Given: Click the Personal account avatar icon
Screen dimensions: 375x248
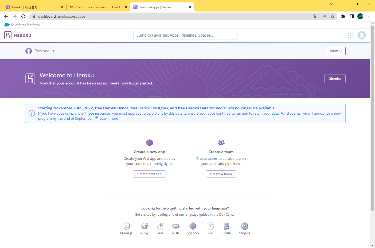Looking at the screenshot, I should 29,51.
